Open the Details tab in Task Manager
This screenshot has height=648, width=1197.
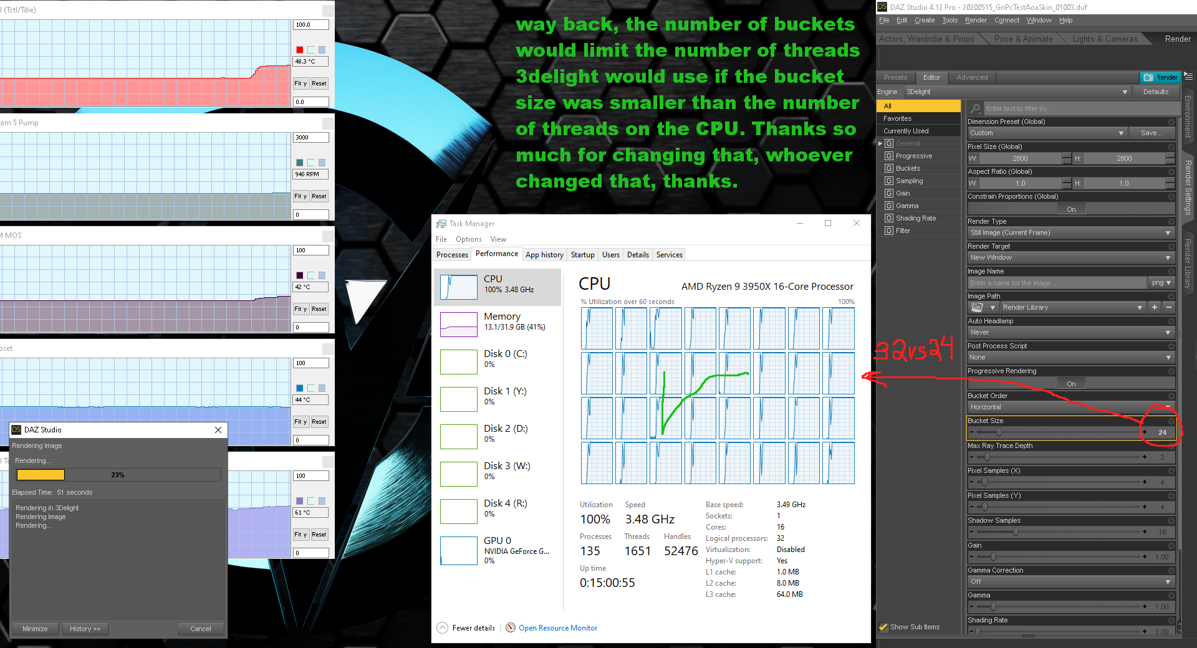click(638, 254)
